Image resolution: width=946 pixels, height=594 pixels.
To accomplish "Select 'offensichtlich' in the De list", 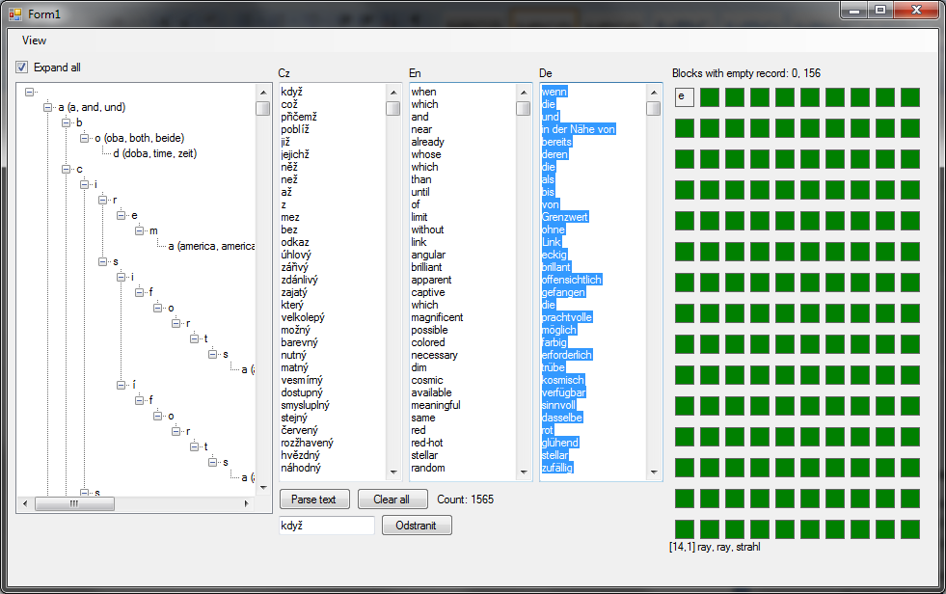I will pyautogui.click(x=571, y=280).
